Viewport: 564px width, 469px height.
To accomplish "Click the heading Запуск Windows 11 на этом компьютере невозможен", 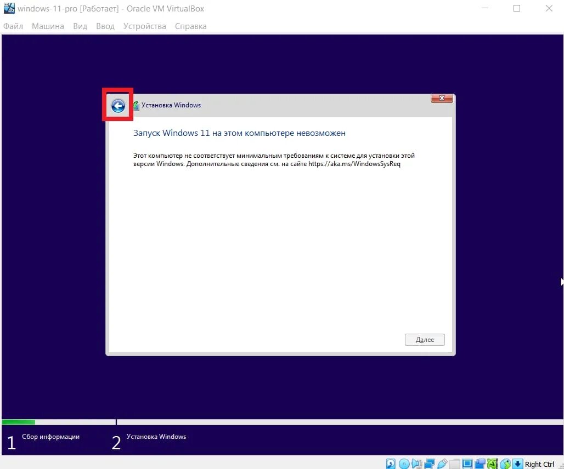I will (239, 133).
